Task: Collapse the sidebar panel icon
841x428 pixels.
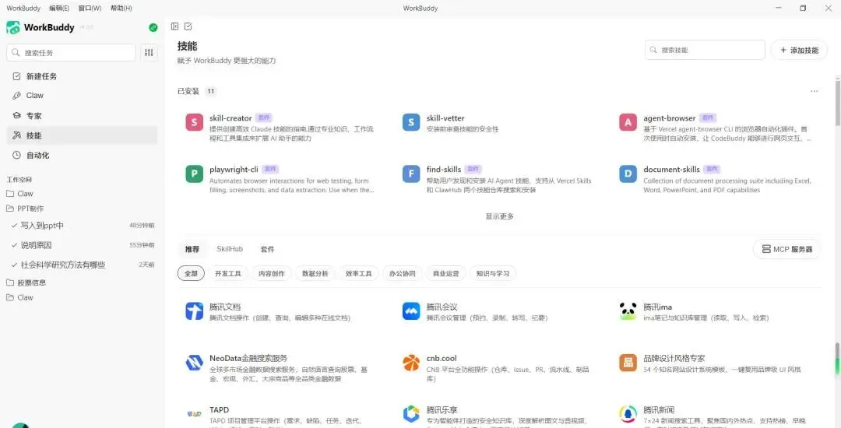Action: coord(174,26)
